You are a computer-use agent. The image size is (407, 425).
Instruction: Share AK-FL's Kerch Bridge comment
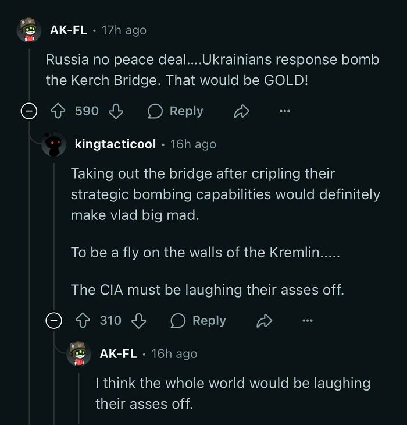click(240, 111)
